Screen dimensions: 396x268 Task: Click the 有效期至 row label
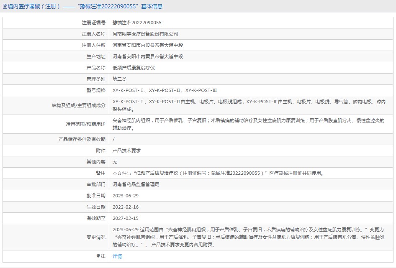pos(96,218)
